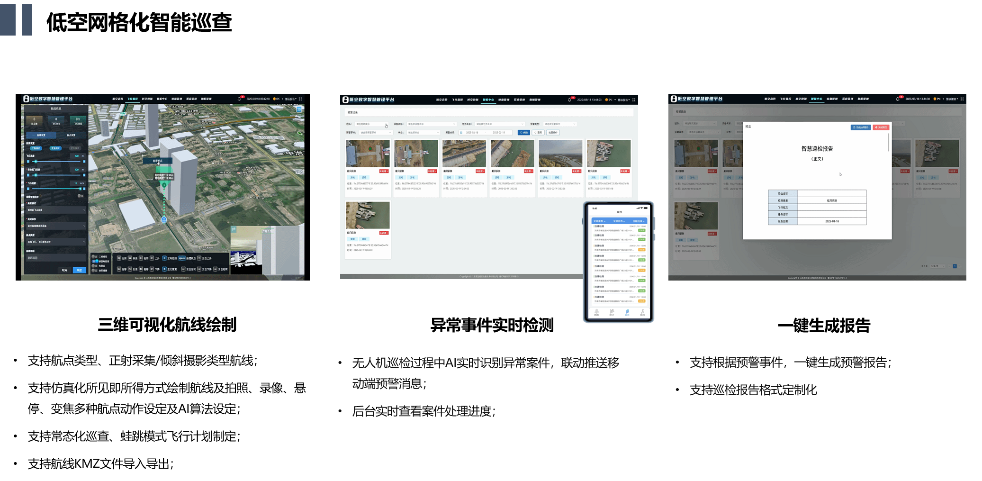Click fullscreen icon in the alert list header
Viewport: 982px width, 481px height.
(634, 100)
